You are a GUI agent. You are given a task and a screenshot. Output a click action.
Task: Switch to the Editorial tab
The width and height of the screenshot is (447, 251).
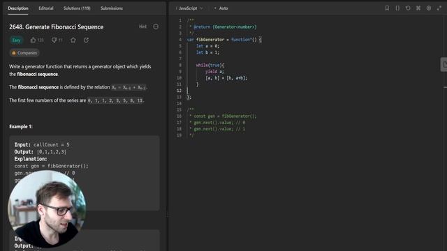46,8
